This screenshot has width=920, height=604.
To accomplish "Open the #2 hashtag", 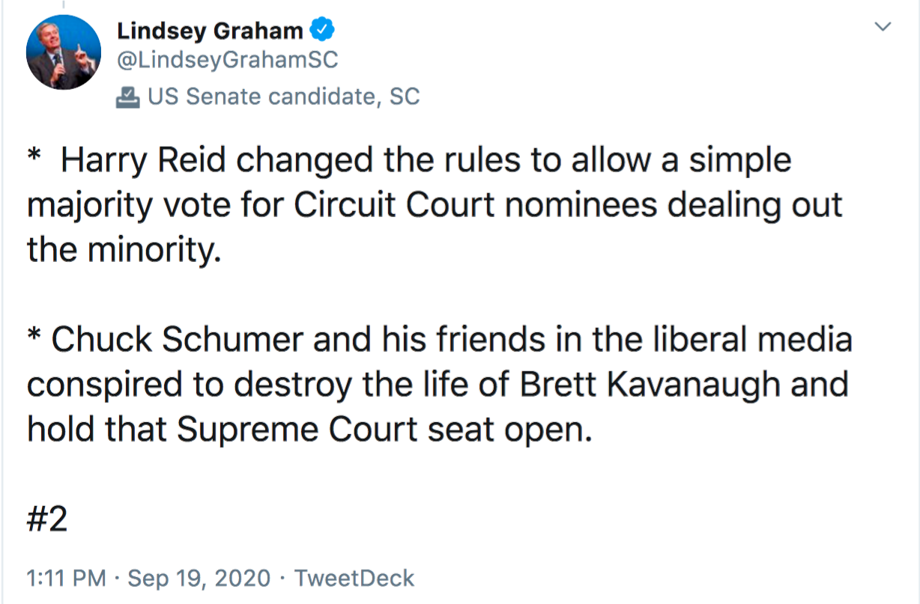I will point(47,519).
